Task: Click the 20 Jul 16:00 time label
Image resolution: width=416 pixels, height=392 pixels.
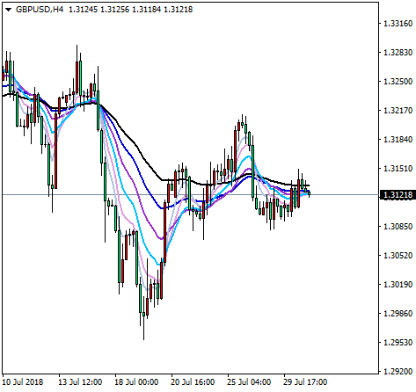Action: coord(193,382)
